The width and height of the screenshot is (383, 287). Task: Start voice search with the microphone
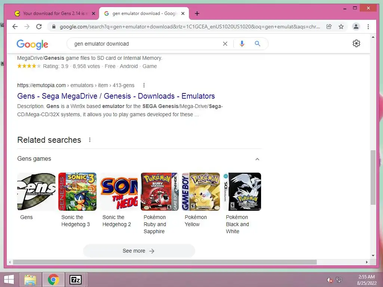[x=242, y=44]
